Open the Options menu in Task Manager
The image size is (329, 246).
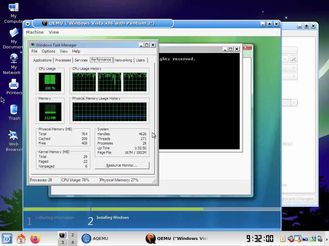(49, 51)
